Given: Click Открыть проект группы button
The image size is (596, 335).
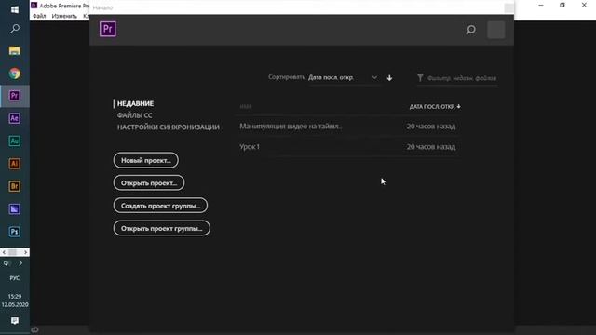Looking at the screenshot, I should point(161,228).
